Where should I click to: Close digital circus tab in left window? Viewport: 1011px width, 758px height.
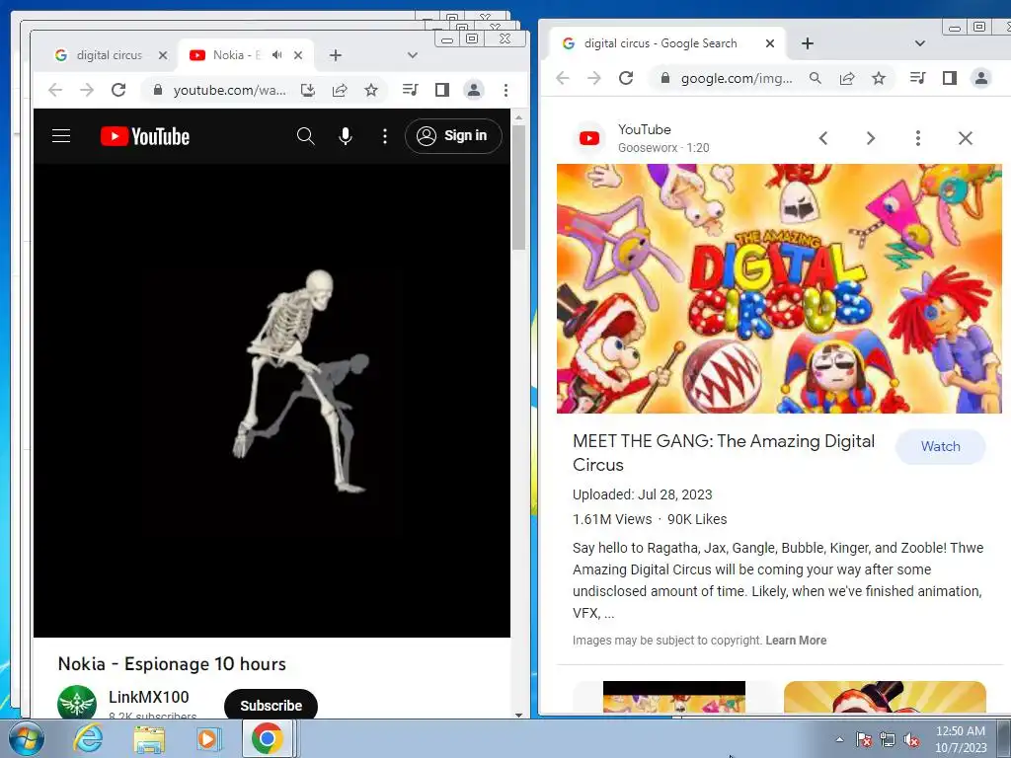[x=163, y=55]
